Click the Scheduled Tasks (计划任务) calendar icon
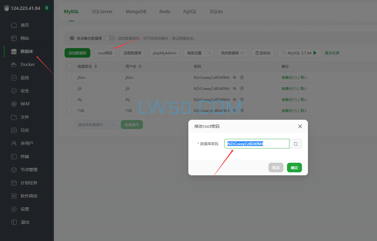The image size is (377, 241). coord(14,183)
